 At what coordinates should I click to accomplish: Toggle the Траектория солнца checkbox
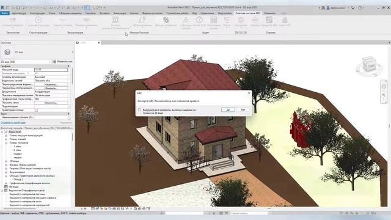[37, 110]
